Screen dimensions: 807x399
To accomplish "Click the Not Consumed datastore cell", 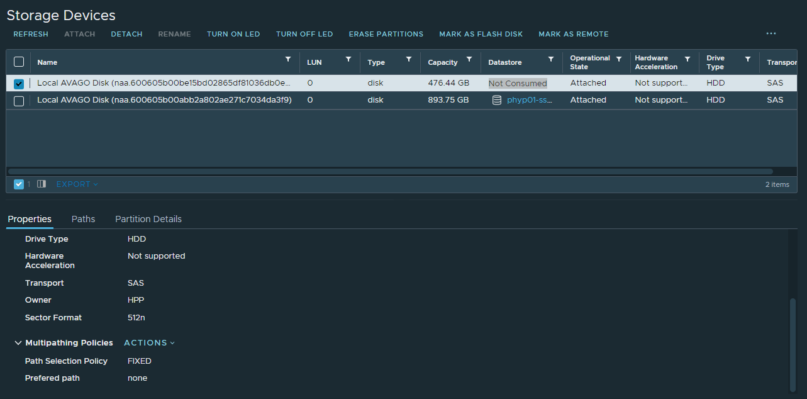I will [518, 83].
